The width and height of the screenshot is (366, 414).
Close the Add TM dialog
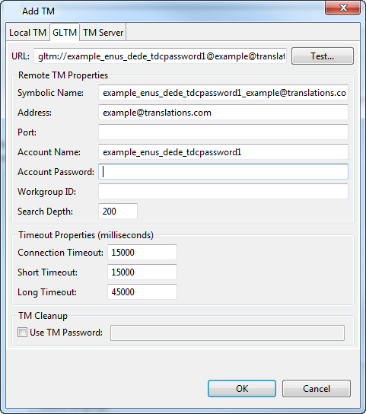(x=342, y=8)
